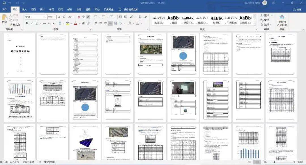The height and width of the screenshot is (165, 306).
Task: Click the phonetic guide (文) icon
Action: [83, 17]
